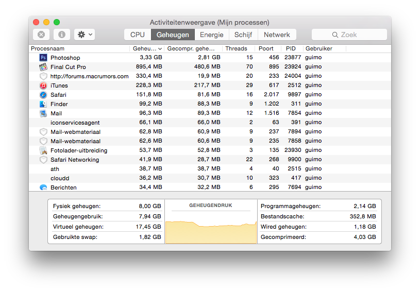Viewport: 420px width, 292px height.
Task: Click the Photoshop Ps icon
Action: pos(43,58)
